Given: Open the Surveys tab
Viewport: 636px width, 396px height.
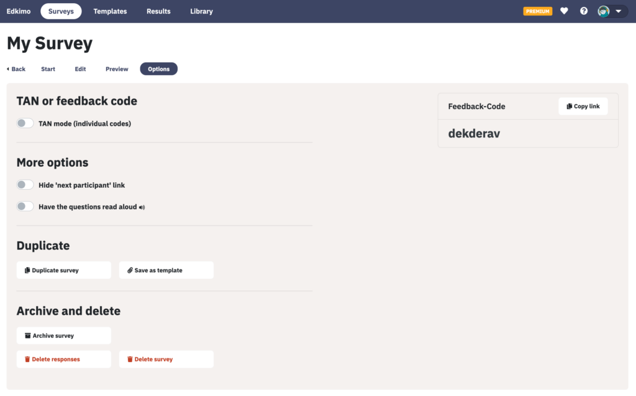Looking at the screenshot, I should tap(61, 11).
